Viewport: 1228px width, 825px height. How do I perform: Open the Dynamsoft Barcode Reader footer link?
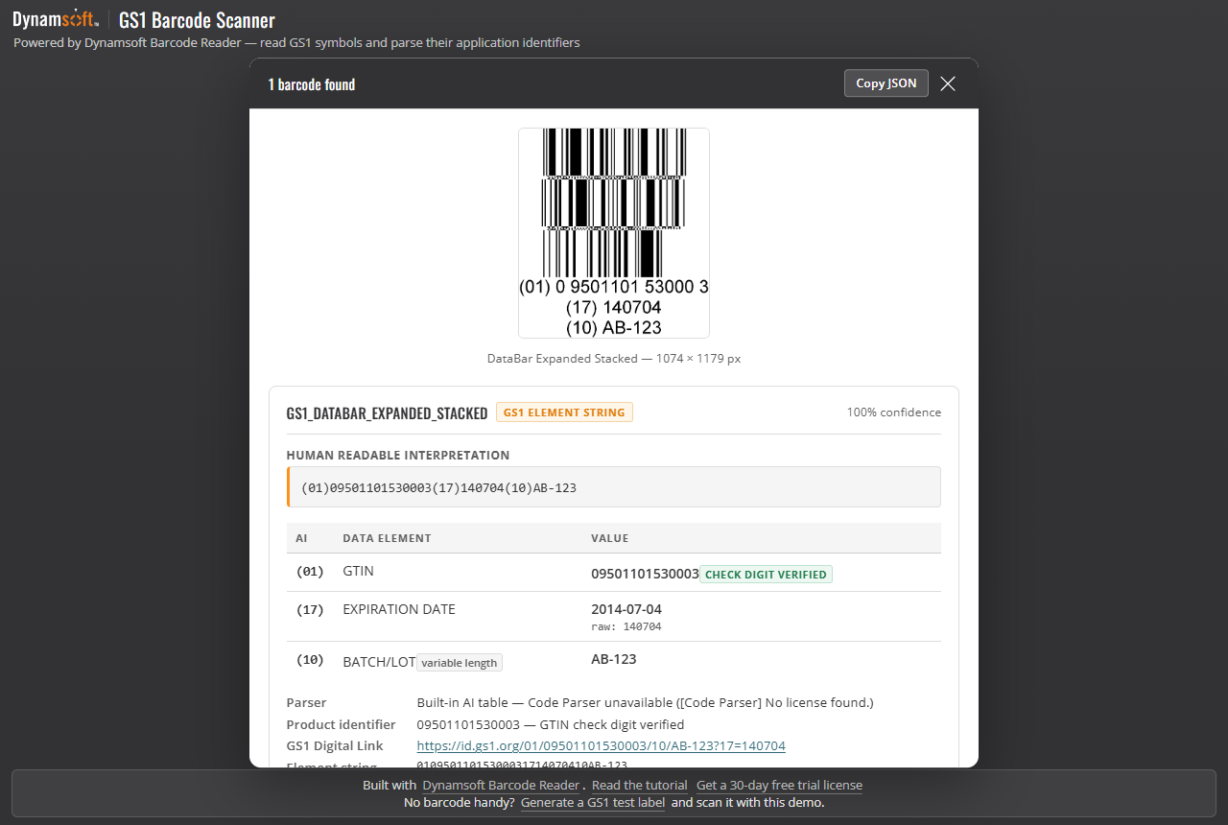click(x=502, y=785)
